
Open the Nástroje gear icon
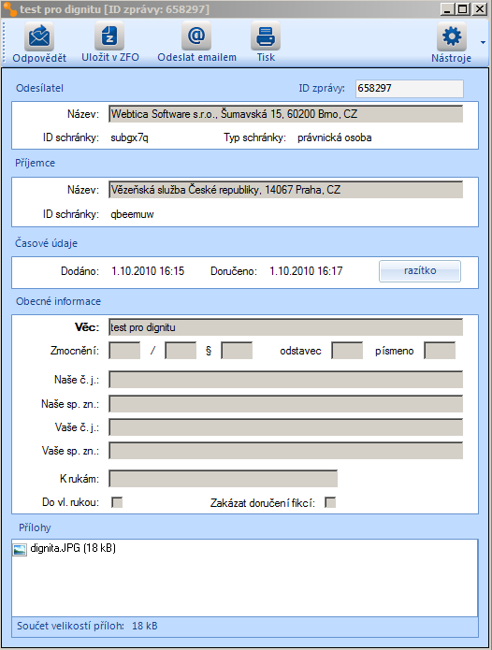(x=452, y=36)
